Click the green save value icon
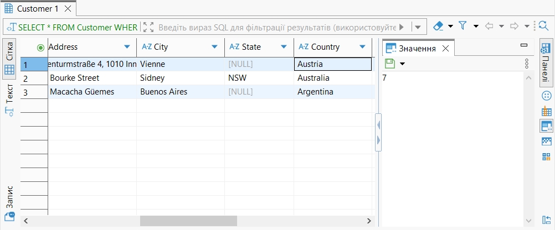This screenshot has height=230, width=555. (x=390, y=64)
